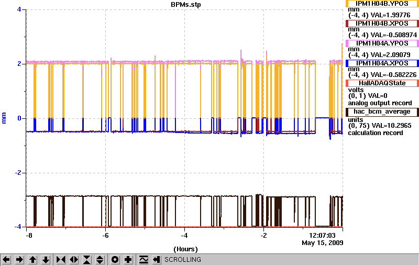Click the 'calculation record' description
This screenshot has height=266, width=419.
tap(376, 132)
